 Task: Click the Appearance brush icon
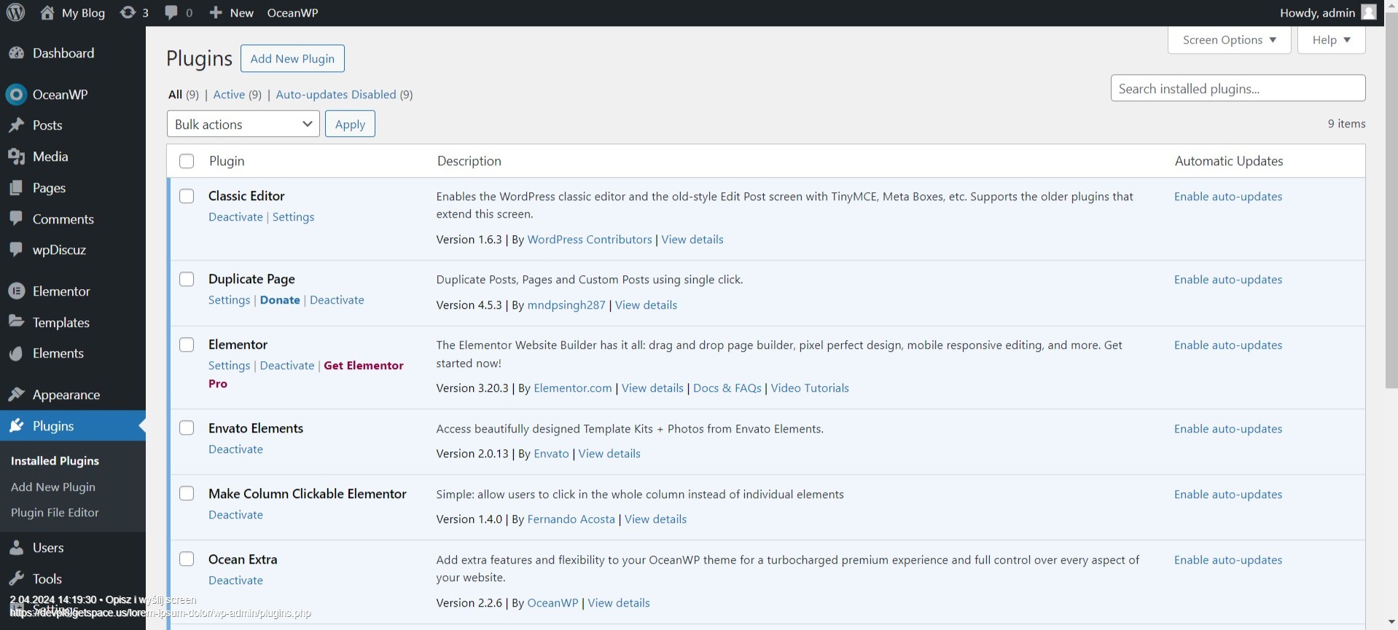(16, 395)
